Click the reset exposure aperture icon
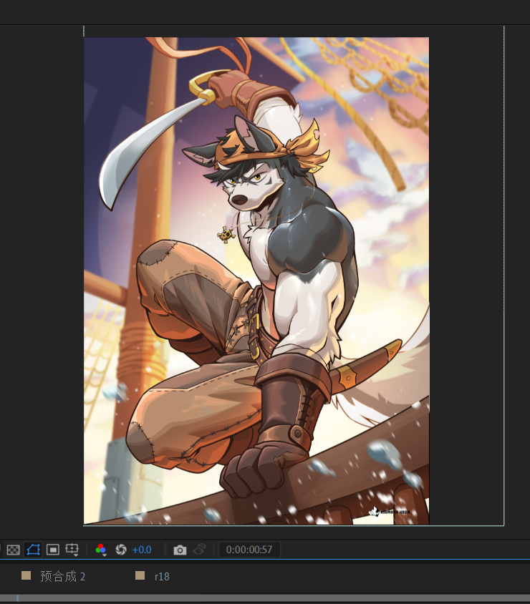 click(120, 550)
